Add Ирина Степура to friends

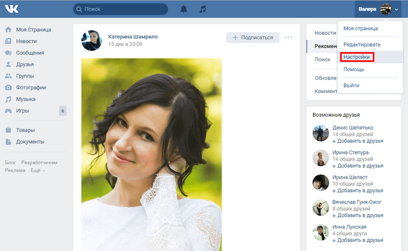pyautogui.click(x=358, y=166)
